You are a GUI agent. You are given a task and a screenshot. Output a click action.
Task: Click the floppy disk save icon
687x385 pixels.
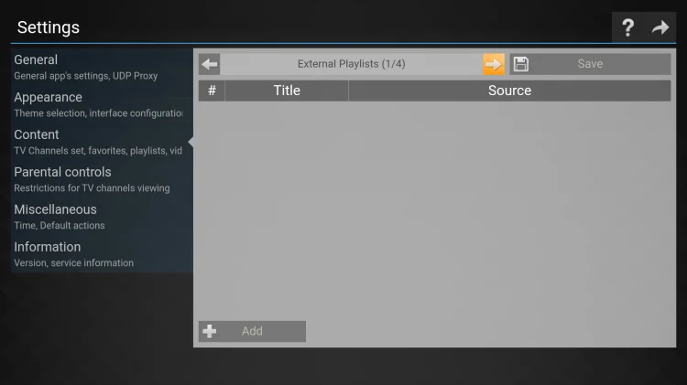click(x=521, y=64)
